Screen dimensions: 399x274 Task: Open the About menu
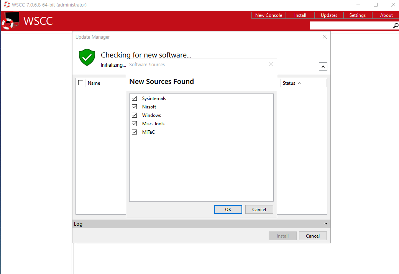click(x=386, y=15)
